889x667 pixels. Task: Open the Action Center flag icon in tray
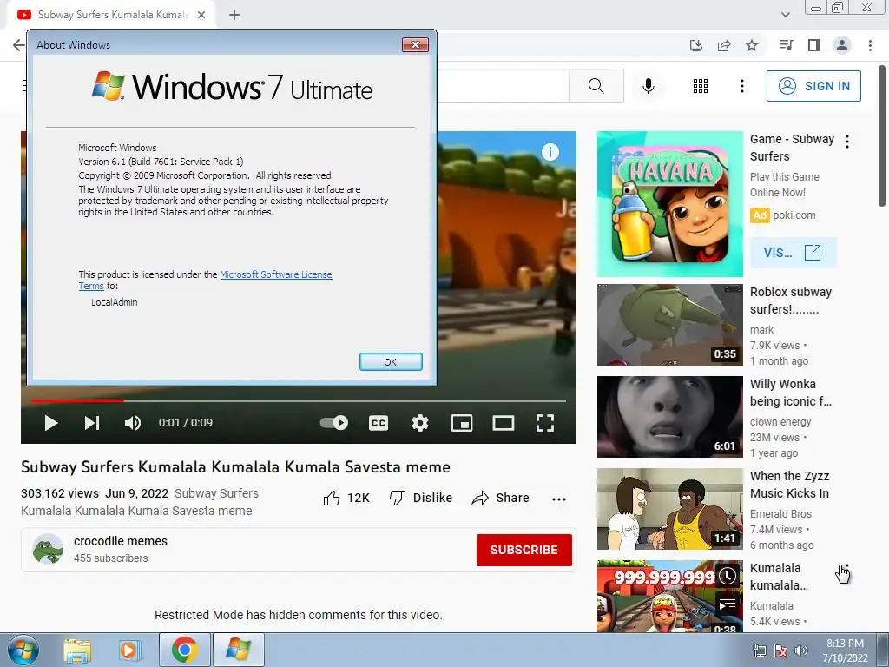click(780, 650)
